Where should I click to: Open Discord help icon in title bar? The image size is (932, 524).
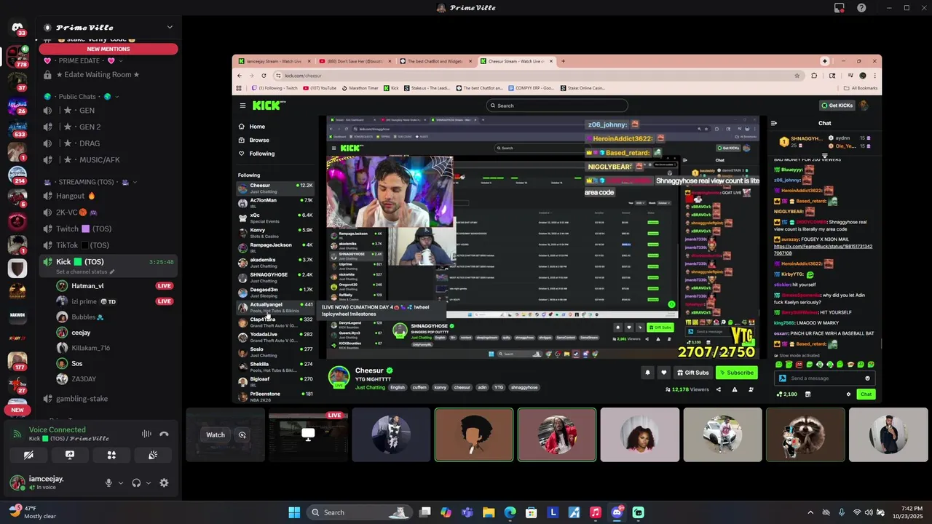(861, 8)
